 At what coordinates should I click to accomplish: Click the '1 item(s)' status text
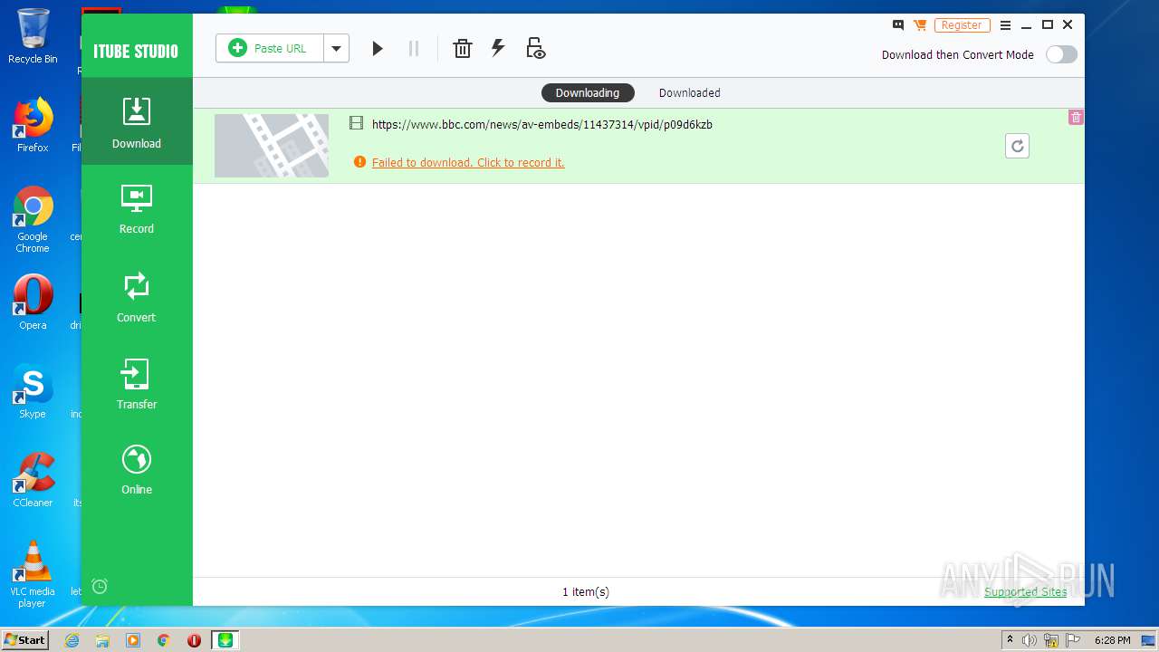tap(586, 591)
